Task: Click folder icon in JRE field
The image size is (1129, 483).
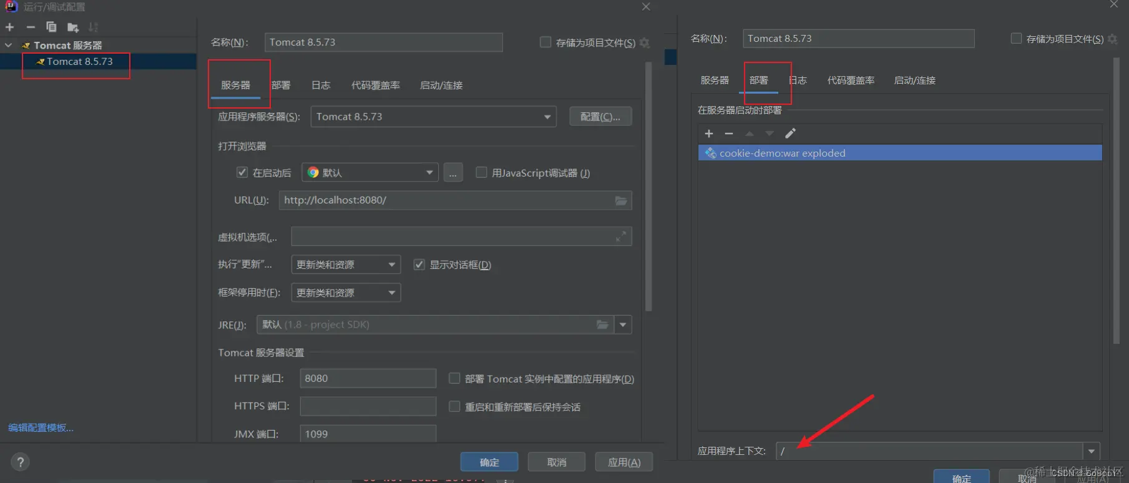Action: (602, 324)
